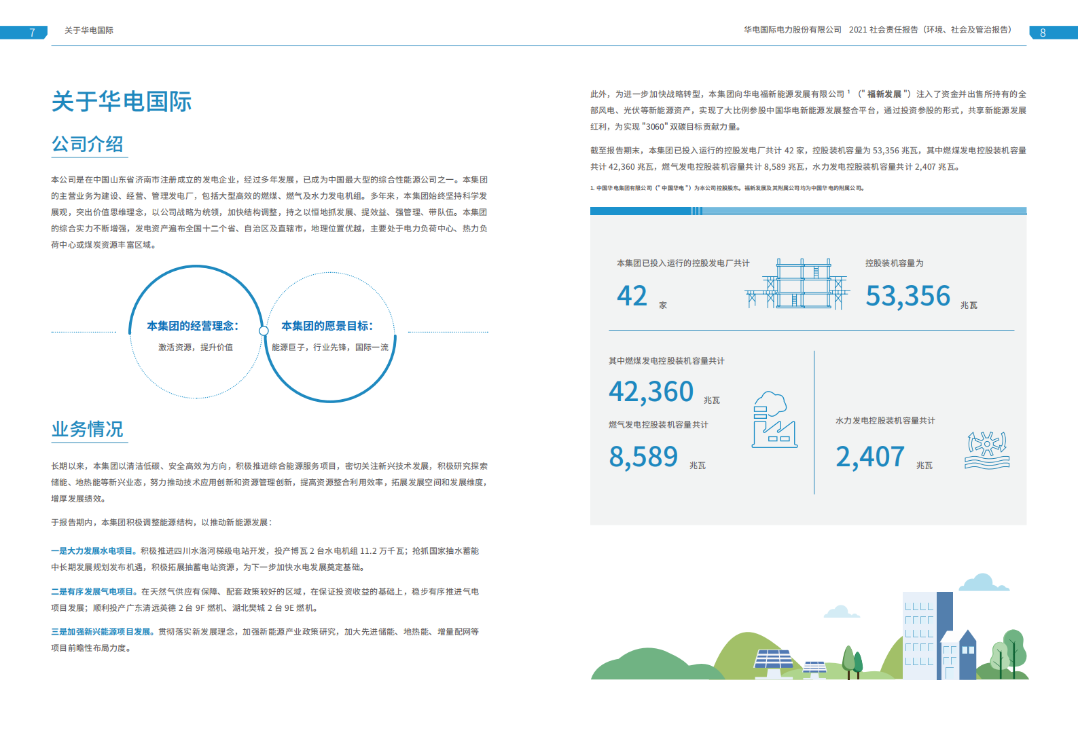Click the number 8,589 statistic
Viewport: 1078px width, 731px height.
(x=643, y=457)
